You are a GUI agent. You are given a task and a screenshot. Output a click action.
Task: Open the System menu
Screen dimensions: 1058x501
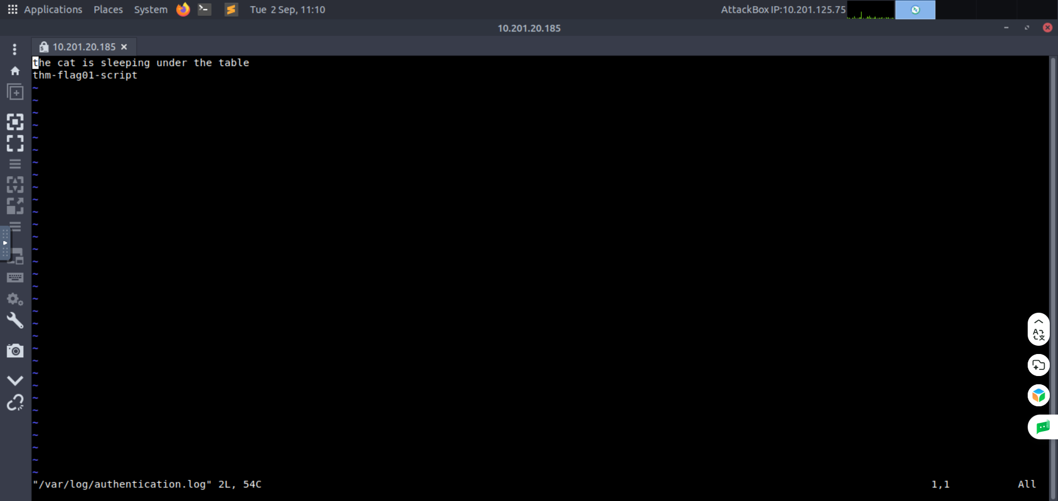(150, 9)
